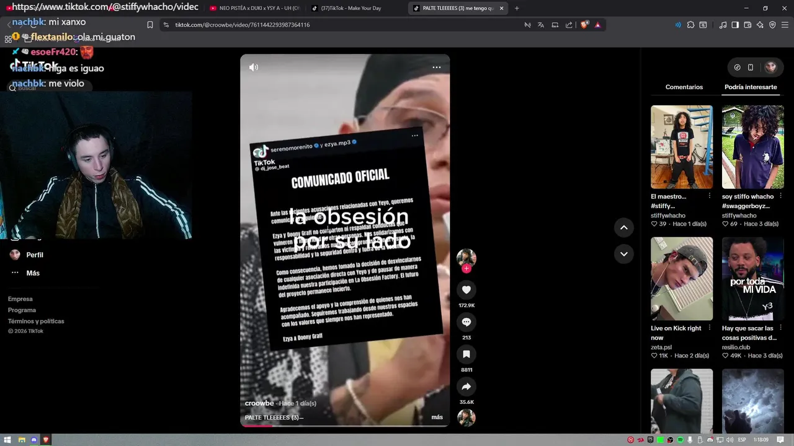
Task: Open Brave Wallet icon
Action: click(747, 25)
